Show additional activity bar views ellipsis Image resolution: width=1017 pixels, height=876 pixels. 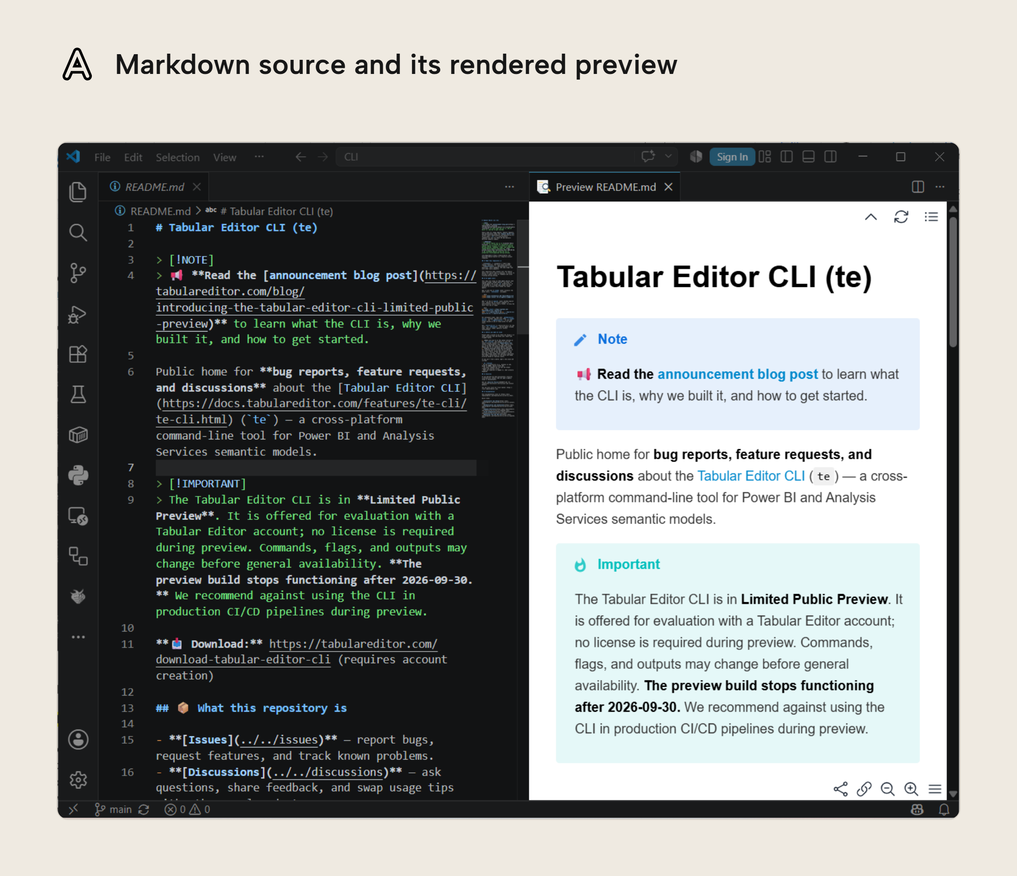click(78, 637)
